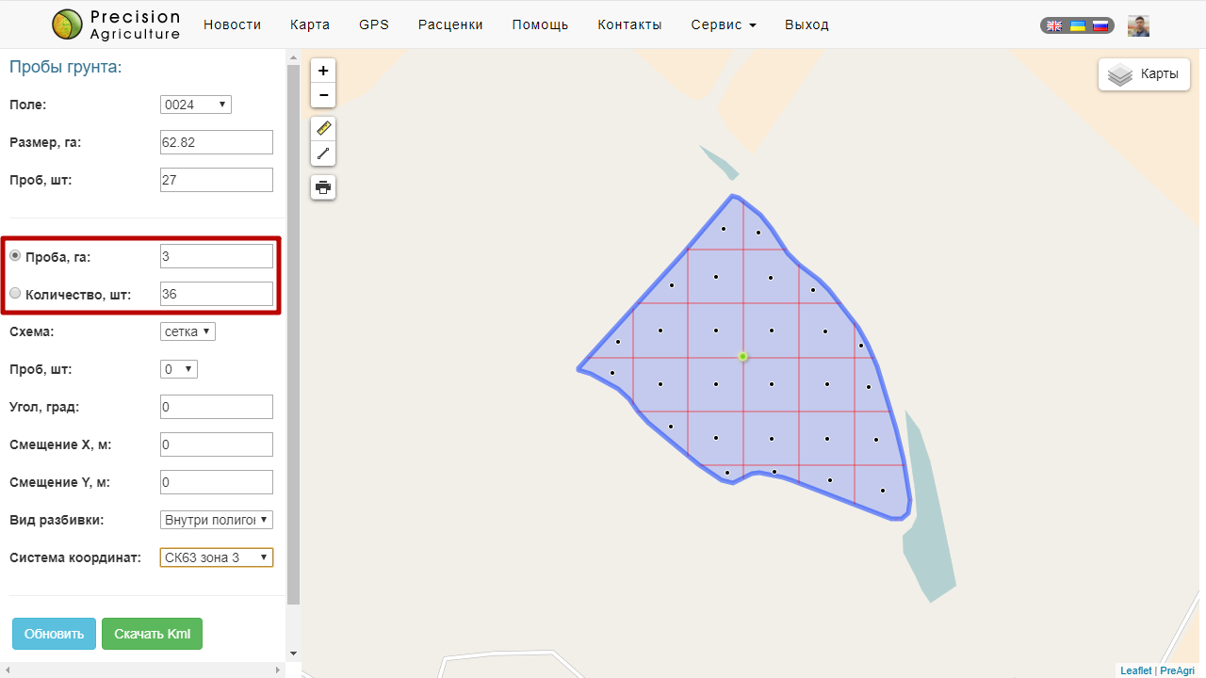Screen dimensions: 1206x678
Task: Click the user profile avatar
Action: 1138,26
